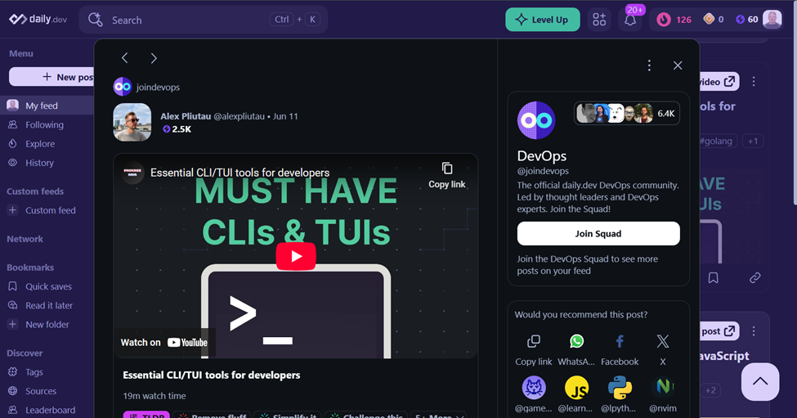Copy link in recommend section
The image size is (797, 418).
point(533,350)
